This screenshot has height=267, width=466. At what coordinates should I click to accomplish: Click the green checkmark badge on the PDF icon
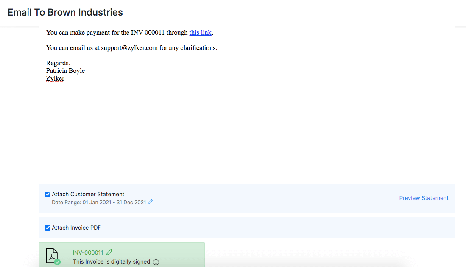tap(57, 262)
